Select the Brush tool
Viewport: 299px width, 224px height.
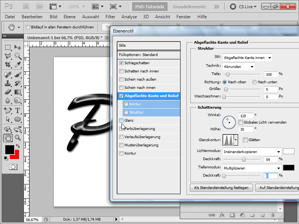coord(18,75)
